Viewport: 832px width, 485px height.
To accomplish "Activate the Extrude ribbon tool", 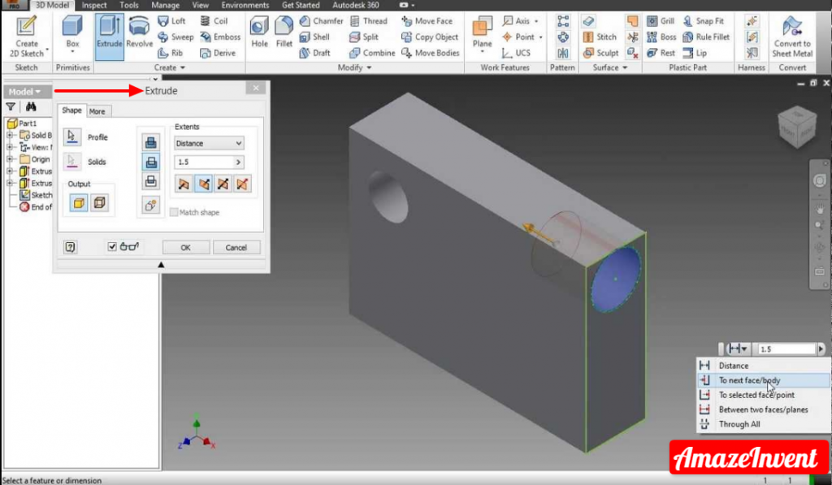I will pos(110,36).
